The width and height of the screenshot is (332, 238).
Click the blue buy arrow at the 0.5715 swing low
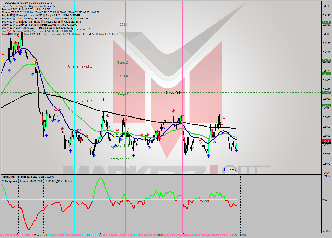209,155
